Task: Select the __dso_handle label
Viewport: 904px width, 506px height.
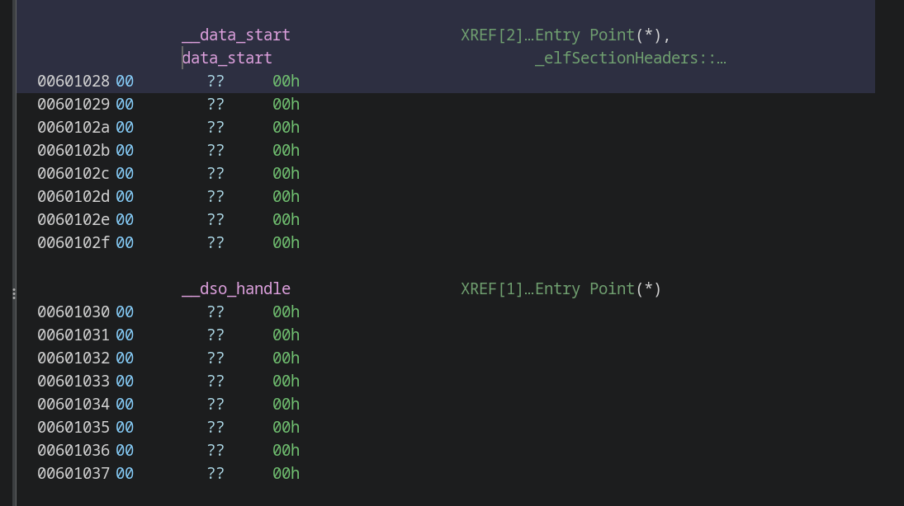Action: pyautogui.click(x=236, y=288)
